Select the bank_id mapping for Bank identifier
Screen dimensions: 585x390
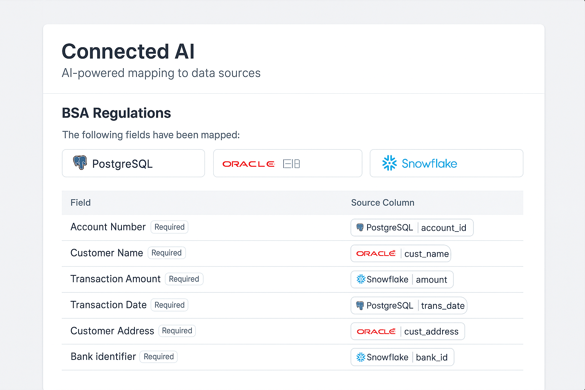[402, 357]
